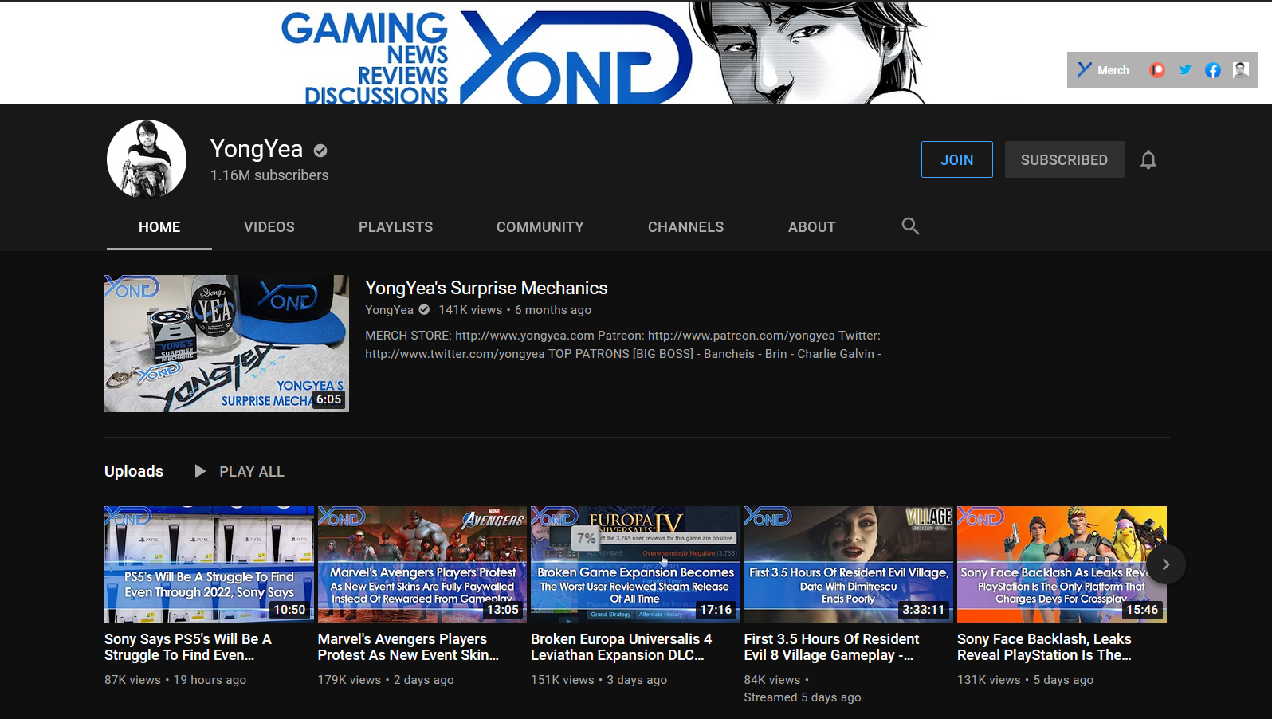Click the YongYea channel avatar
This screenshot has height=719, width=1272.
[147, 159]
